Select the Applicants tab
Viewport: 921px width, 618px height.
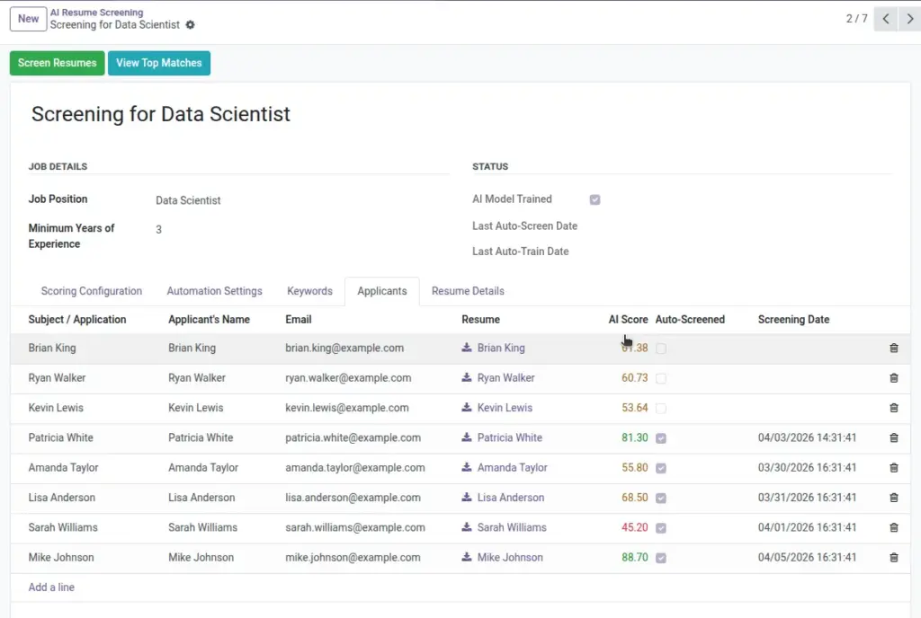point(381,291)
